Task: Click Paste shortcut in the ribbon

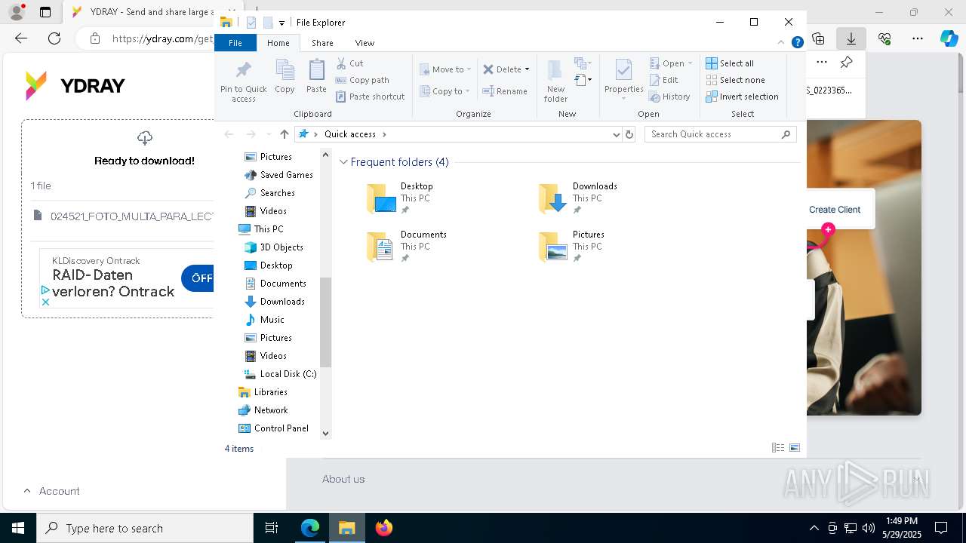Action: 370,97
